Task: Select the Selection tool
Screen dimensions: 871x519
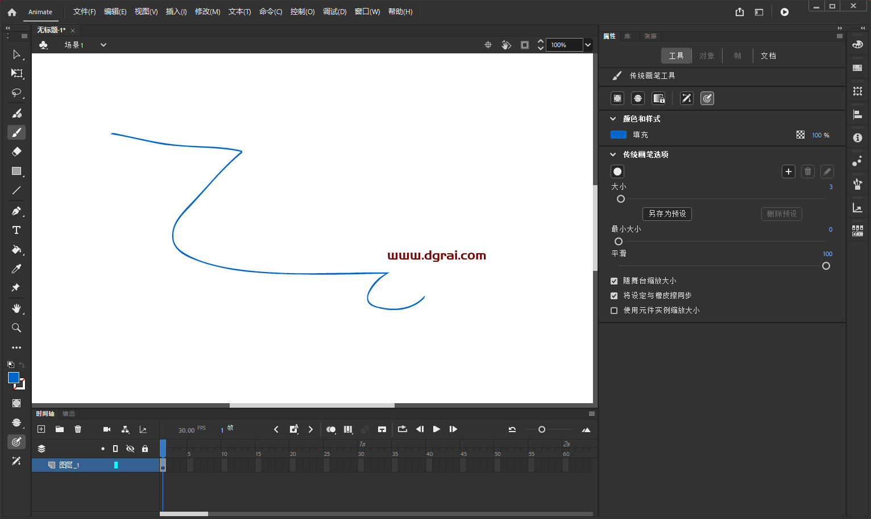Action: pyautogui.click(x=16, y=55)
